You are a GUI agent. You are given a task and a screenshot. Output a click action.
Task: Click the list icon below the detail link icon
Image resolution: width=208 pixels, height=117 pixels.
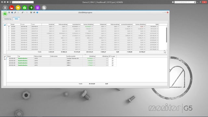click(x=5, y=59)
